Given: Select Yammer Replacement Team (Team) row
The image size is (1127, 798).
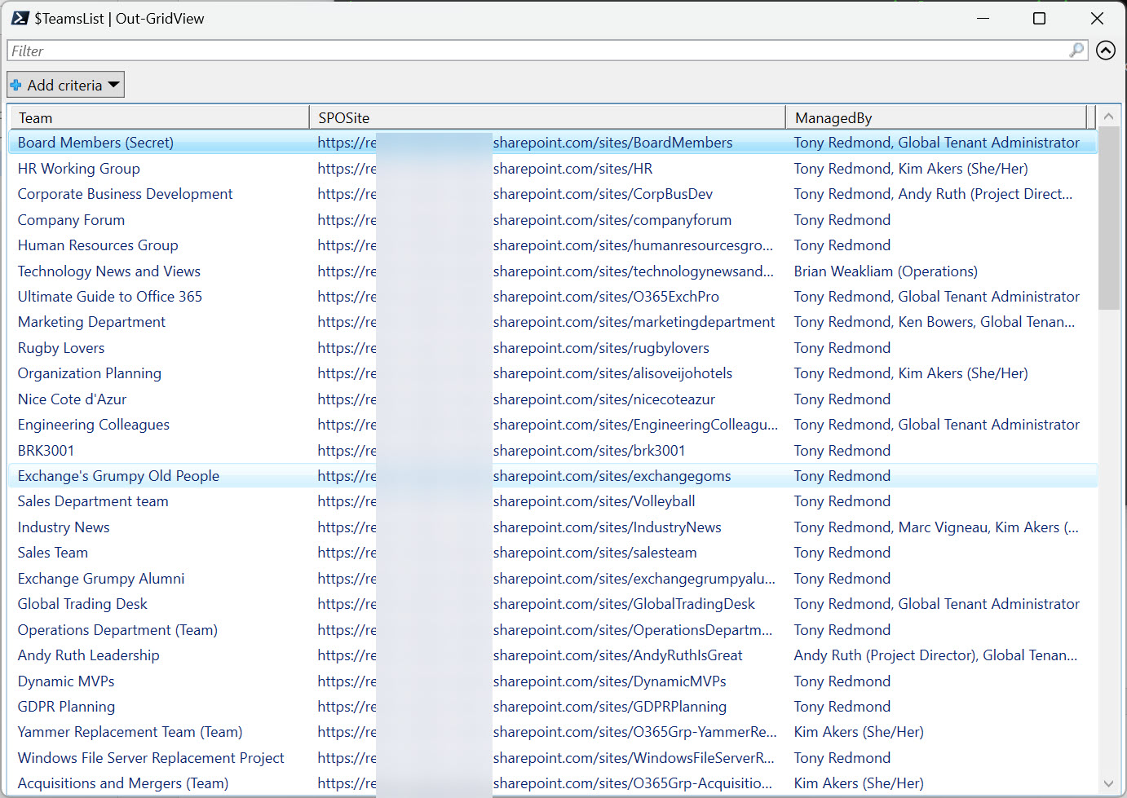Looking at the screenshot, I should [553, 732].
